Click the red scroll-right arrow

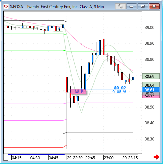click(156, 157)
